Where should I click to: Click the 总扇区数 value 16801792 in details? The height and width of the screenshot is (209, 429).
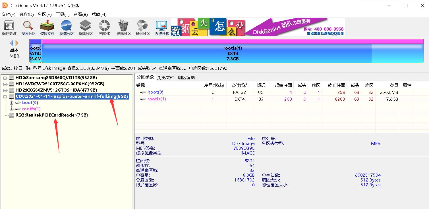(244, 180)
